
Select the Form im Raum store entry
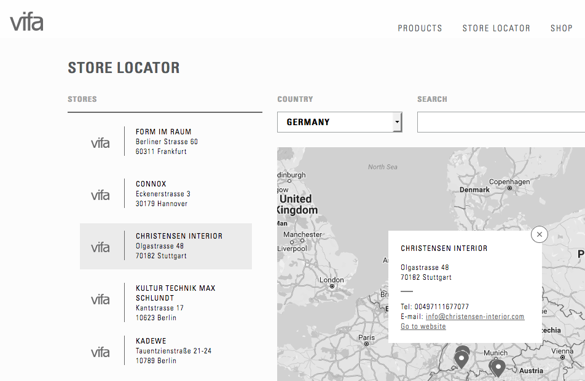point(166,142)
